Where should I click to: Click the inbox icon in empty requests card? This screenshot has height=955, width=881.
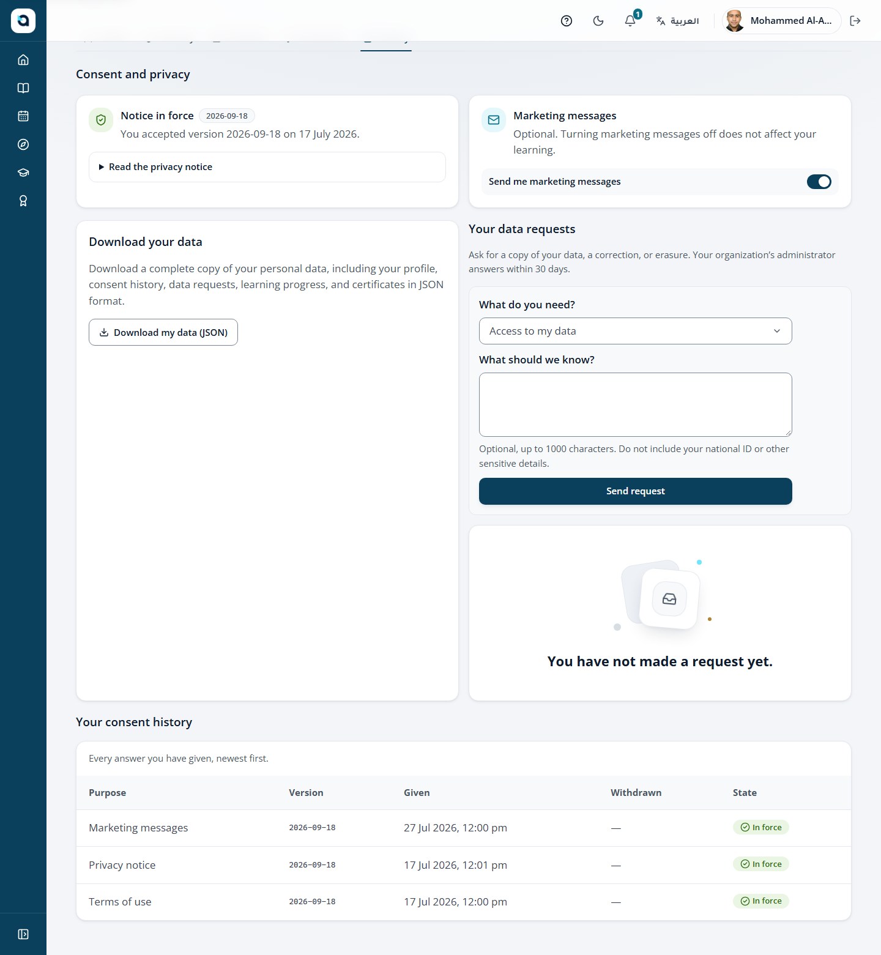[669, 599]
